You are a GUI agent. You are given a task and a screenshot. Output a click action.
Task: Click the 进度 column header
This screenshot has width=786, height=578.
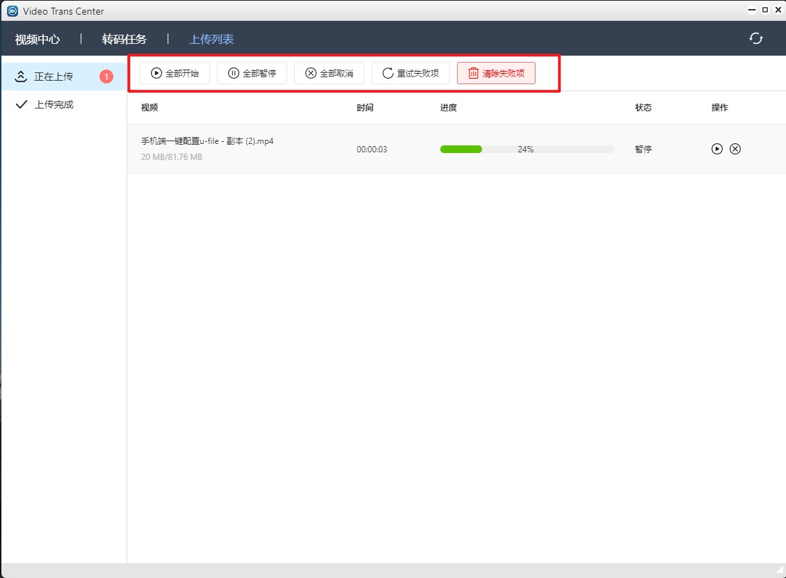[449, 108]
